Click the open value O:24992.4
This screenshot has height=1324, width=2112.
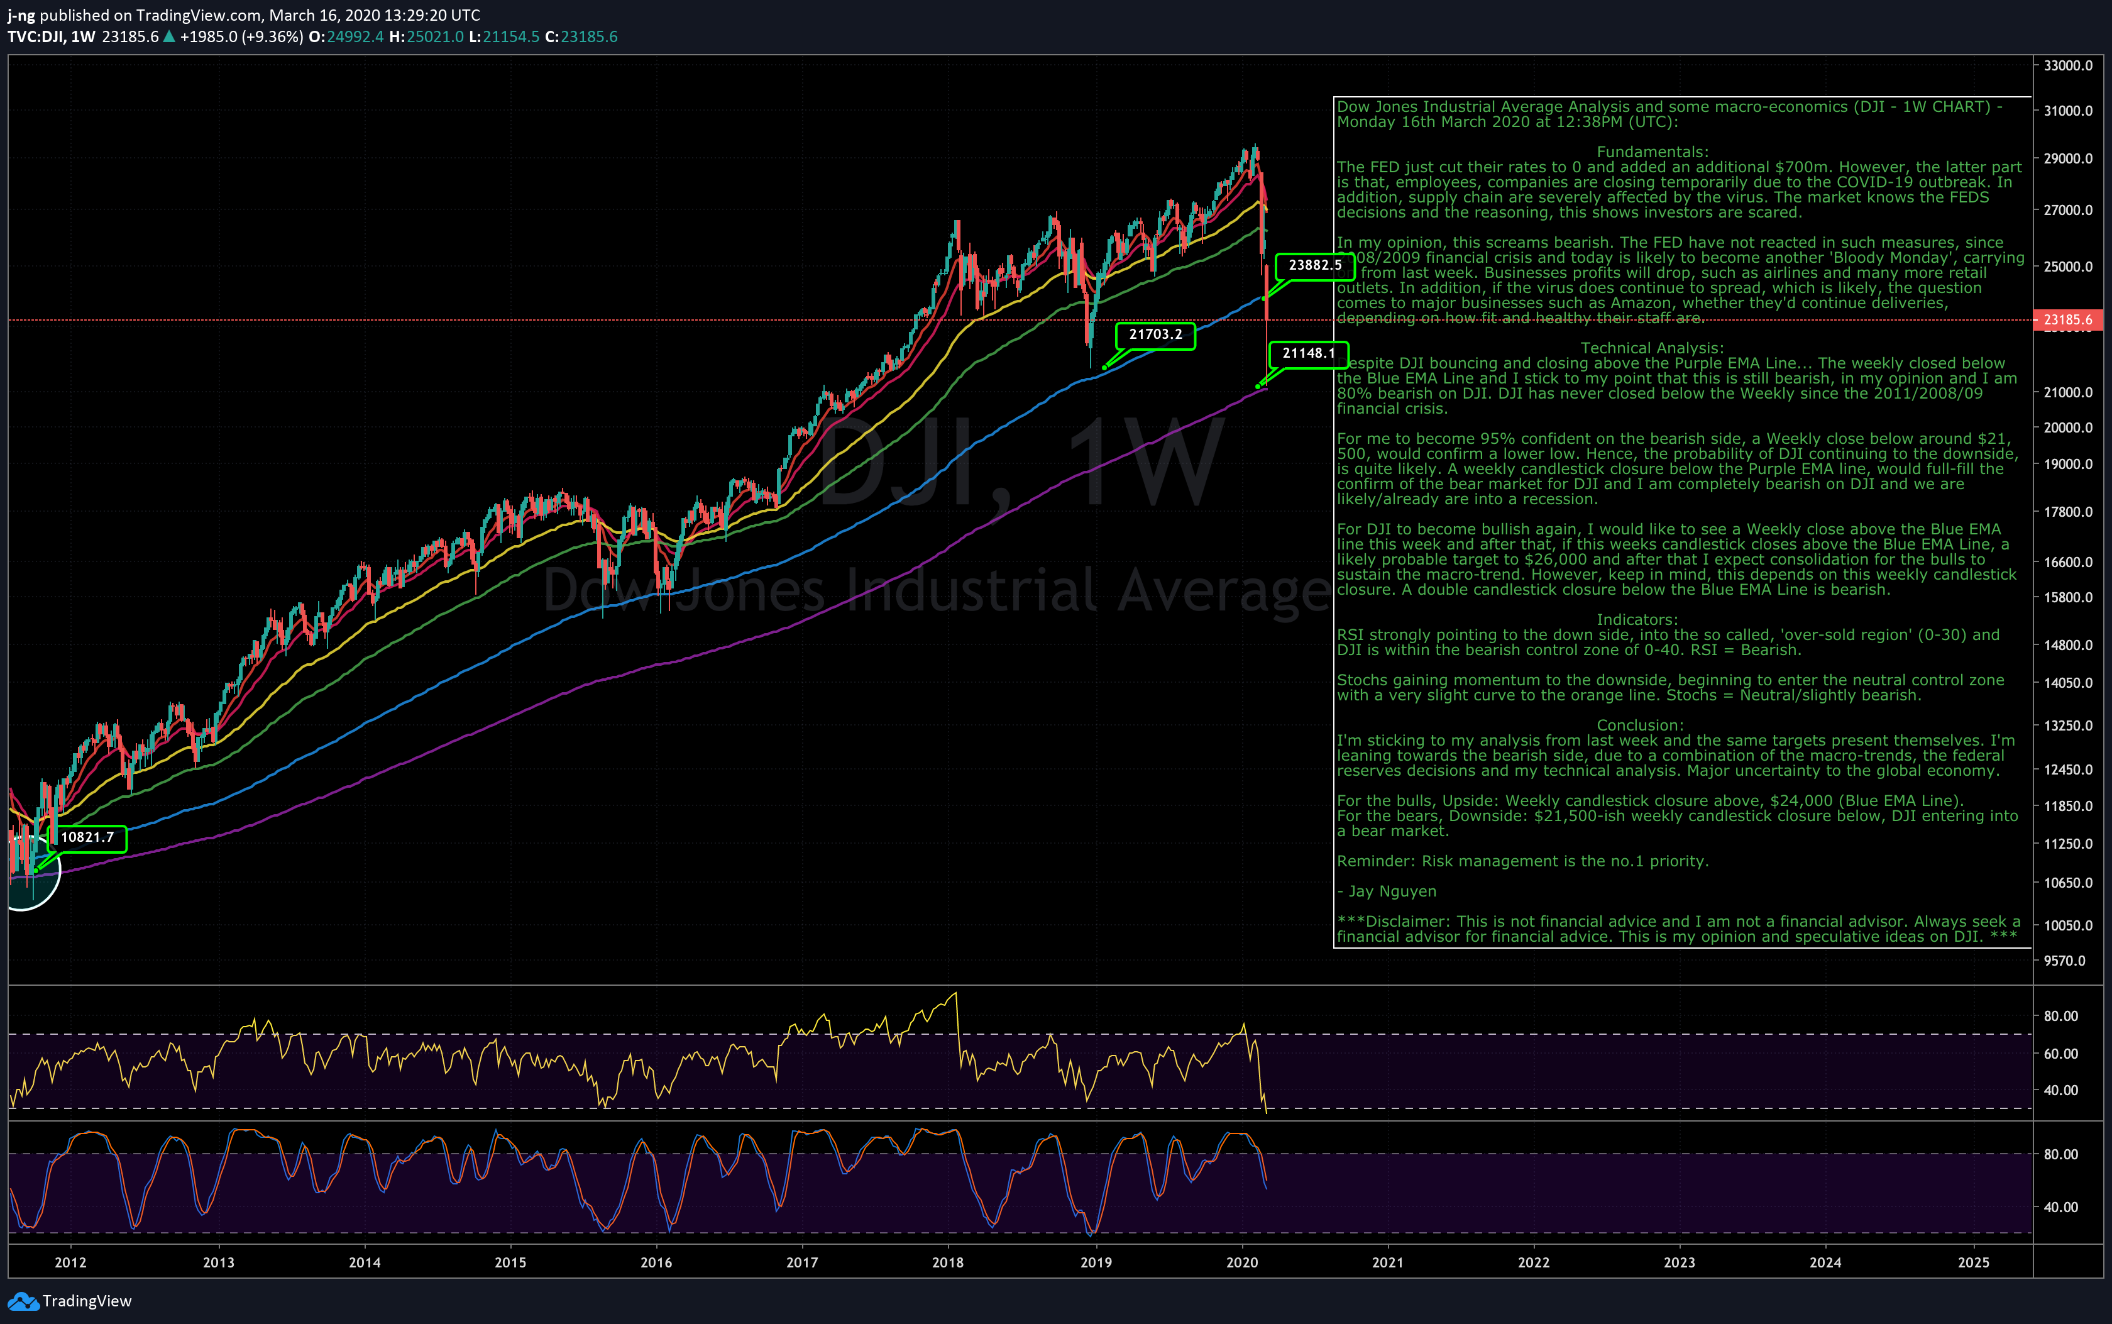pos(346,36)
